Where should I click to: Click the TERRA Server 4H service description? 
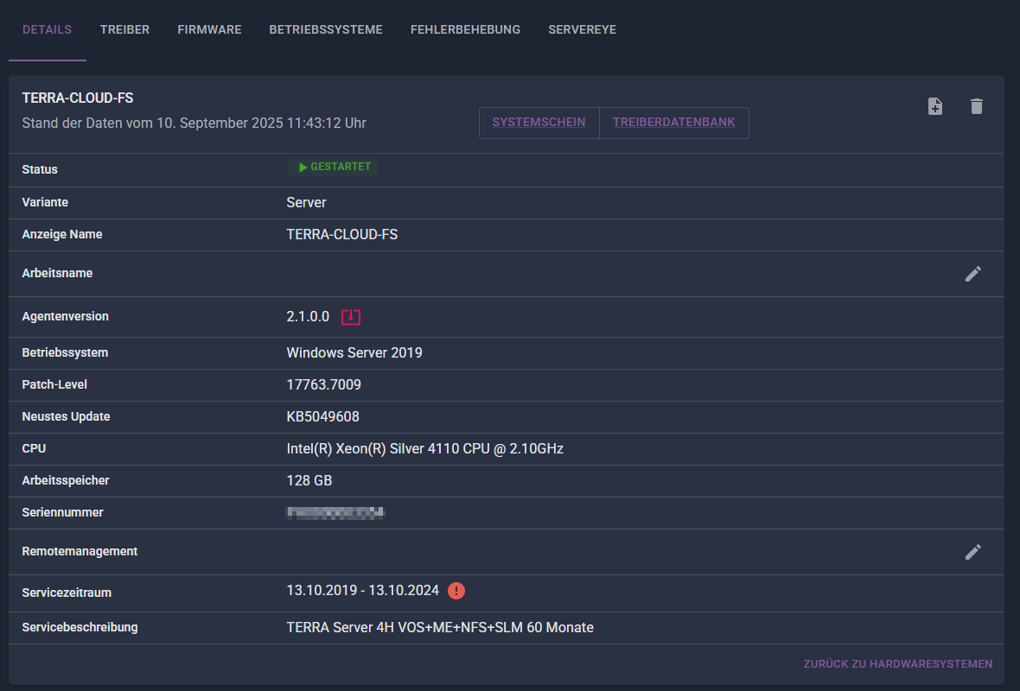[x=440, y=627]
